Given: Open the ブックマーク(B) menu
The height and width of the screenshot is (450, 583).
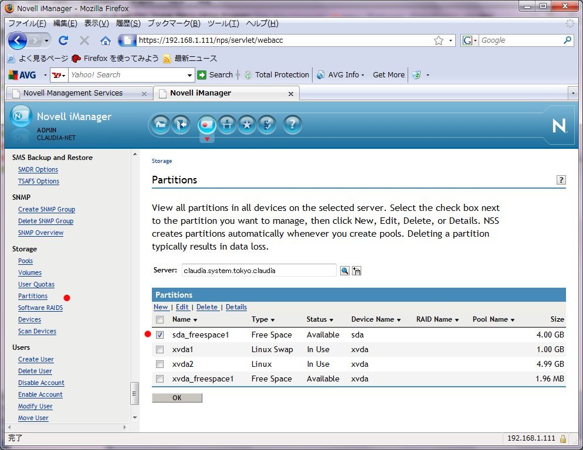Looking at the screenshot, I should (174, 23).
